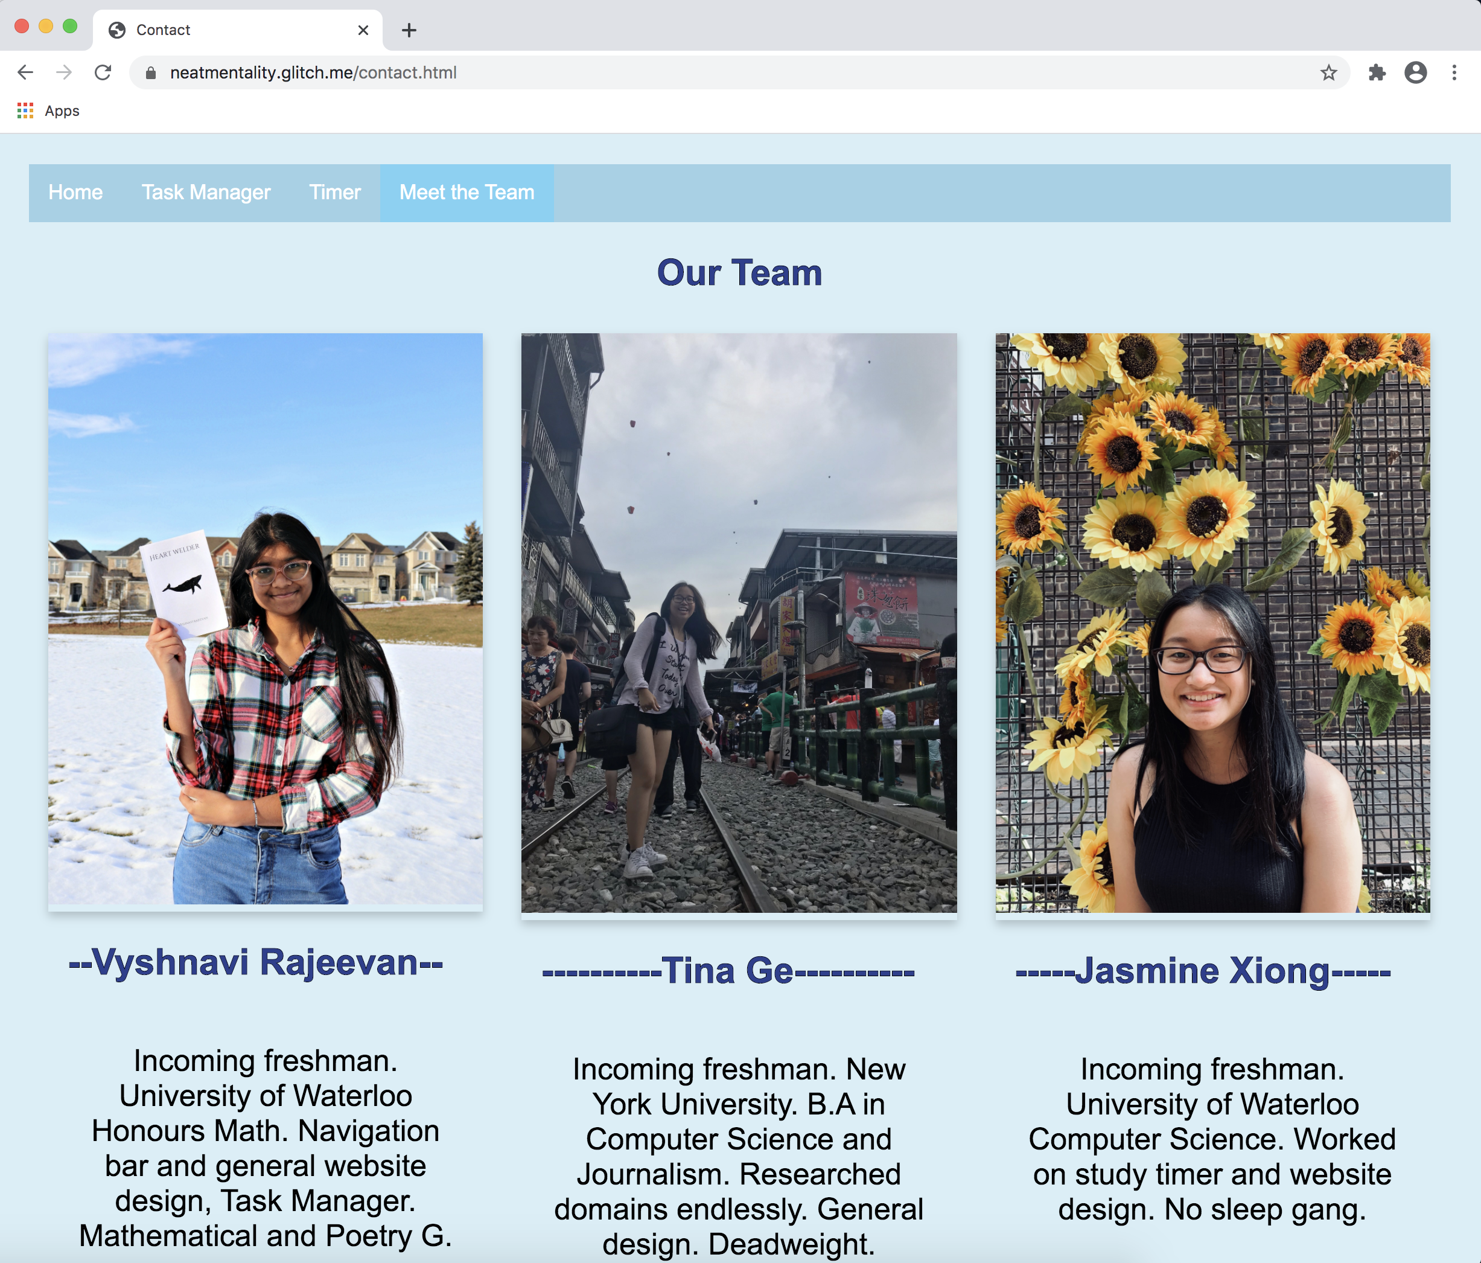This screenshot has height=1263, width=1481.
Task: View site info via the lock icon
Action: coord(151,73)
